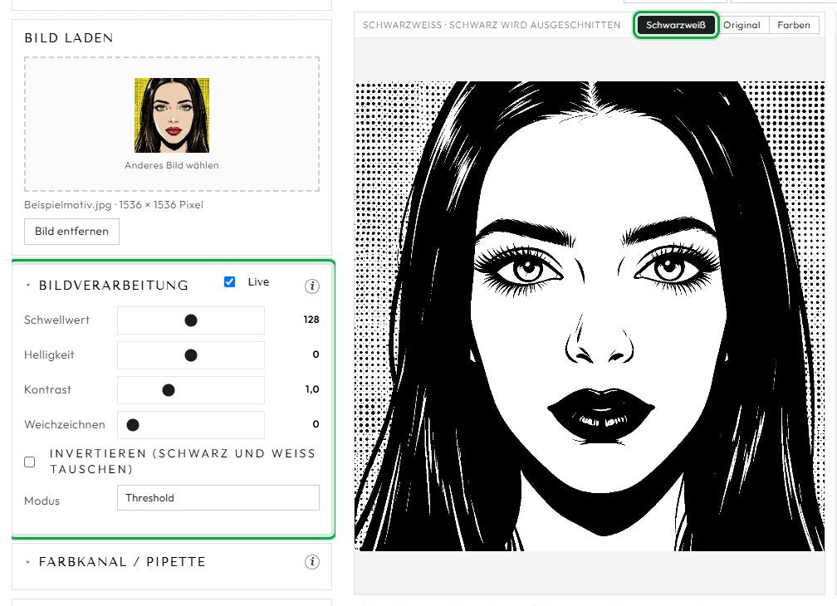
Task: Click the Bild laden heading
Action: coord(69,38)
